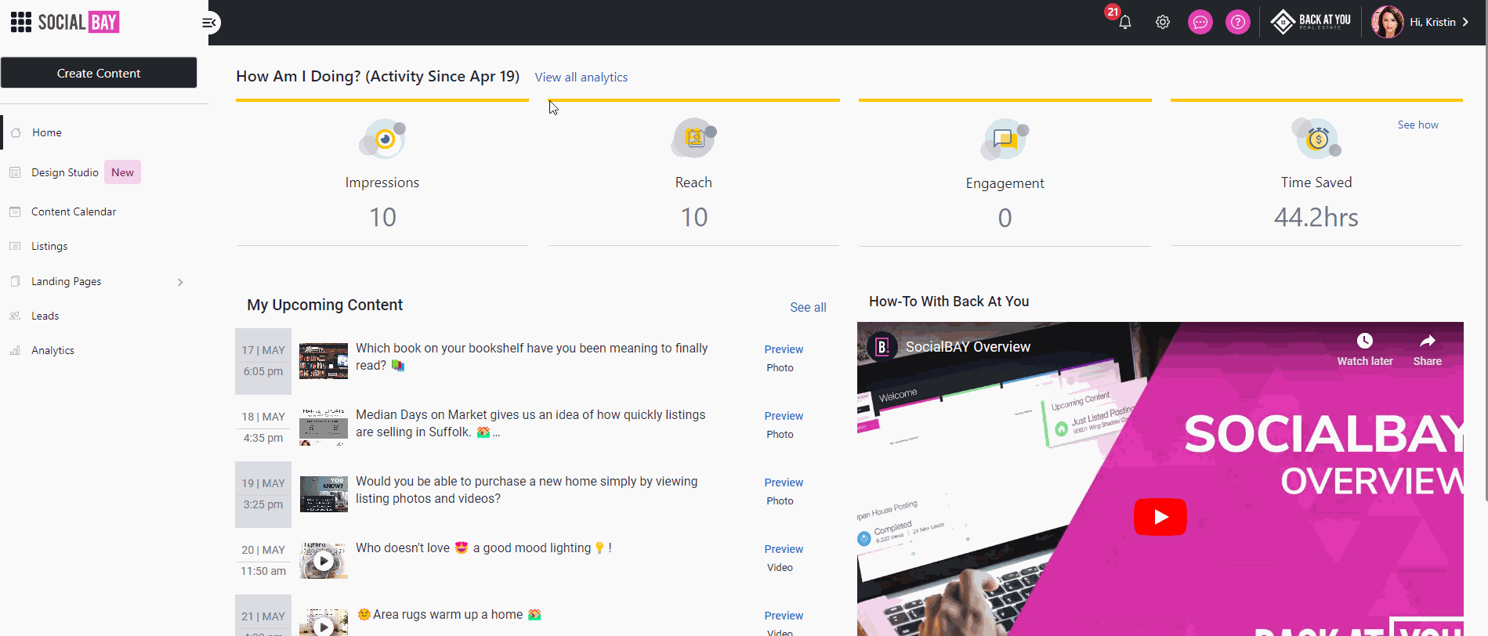Click the Analytics bar chart sidebar icon
Image resolution: width=1488 pixels, height=636 pixels.
(x=15, y=350)
